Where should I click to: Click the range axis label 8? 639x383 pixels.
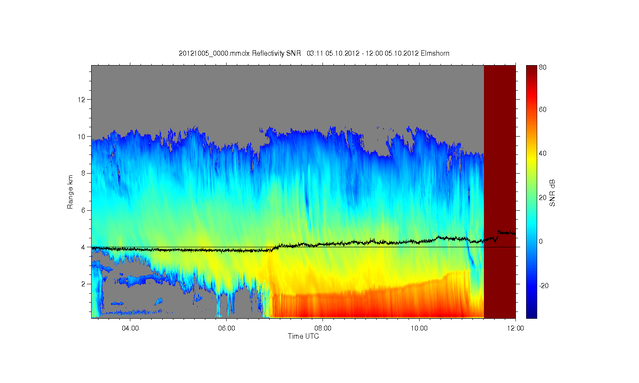pyautogui.click(x=83, y=173)
